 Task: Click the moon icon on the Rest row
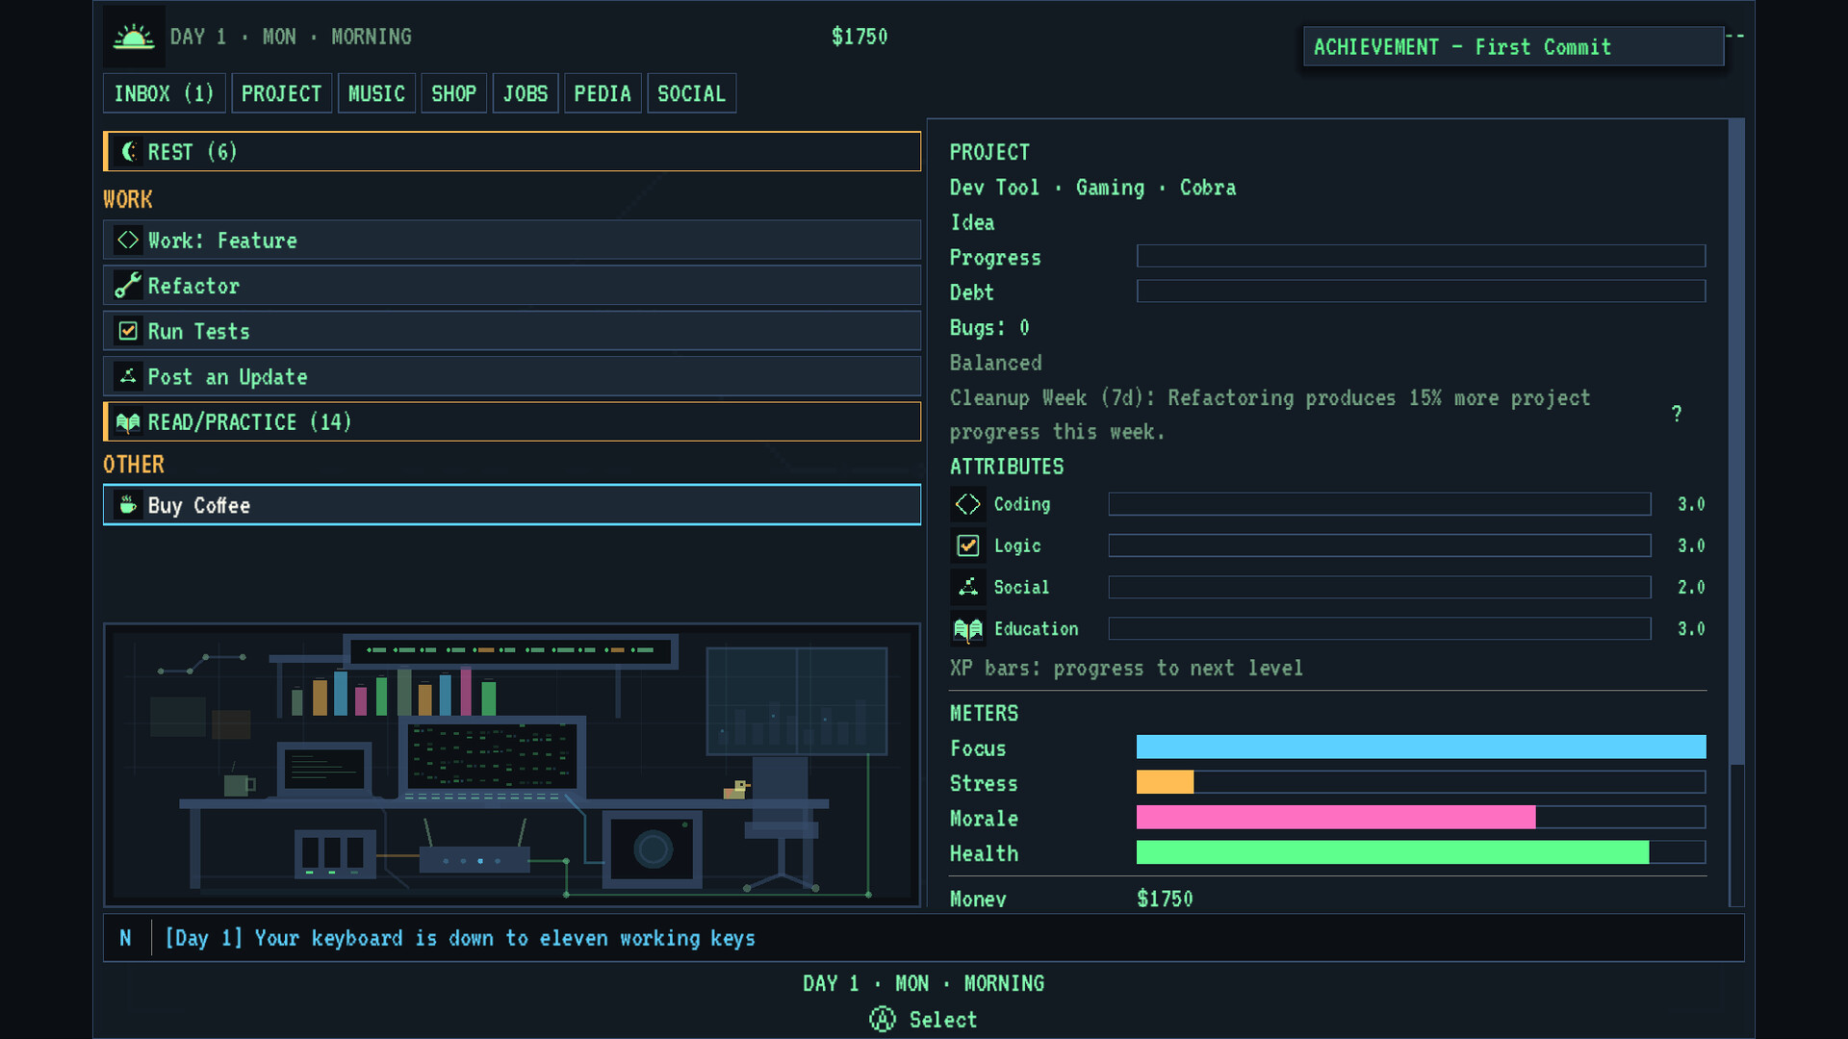pos(128,152)
